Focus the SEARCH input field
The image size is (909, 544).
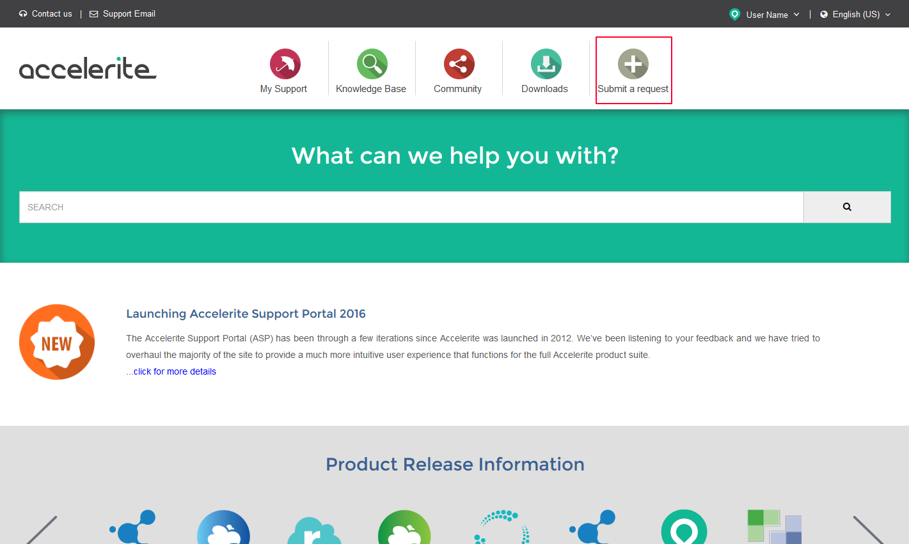click(x=411, y=207)
